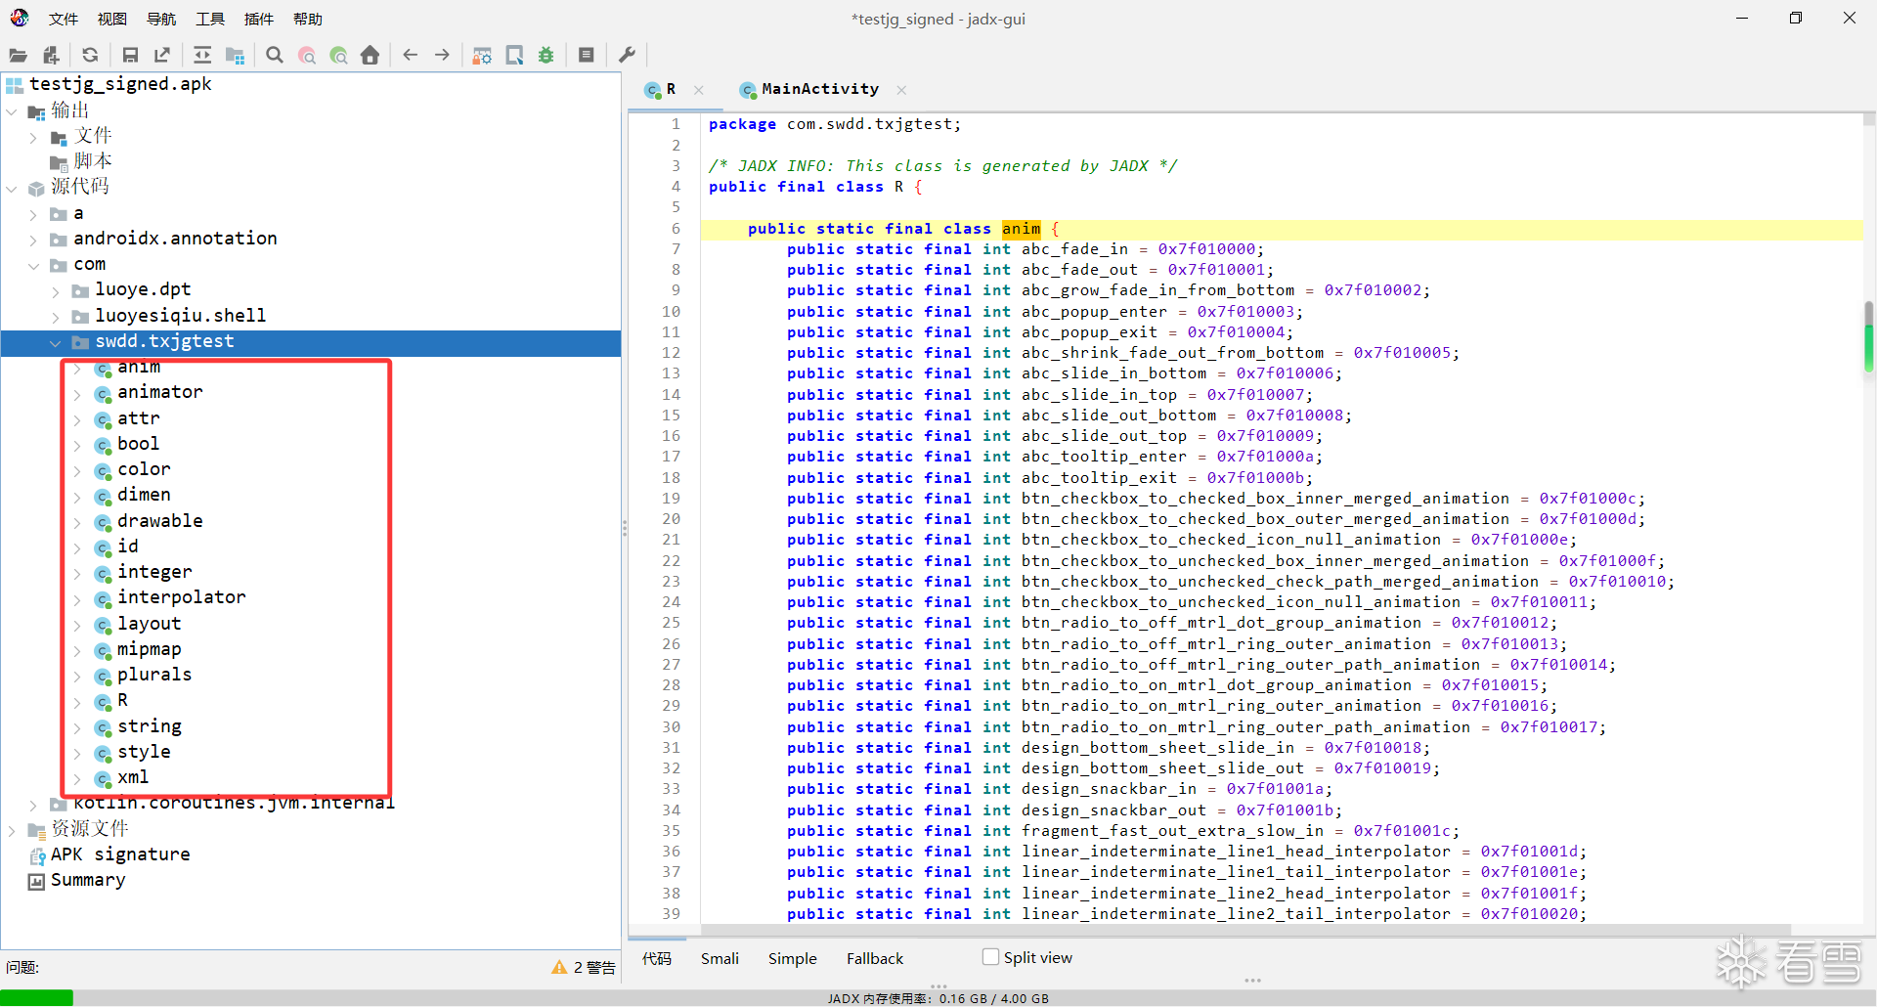
Task: Select the animator class in the tree
Action: point(160,392)
